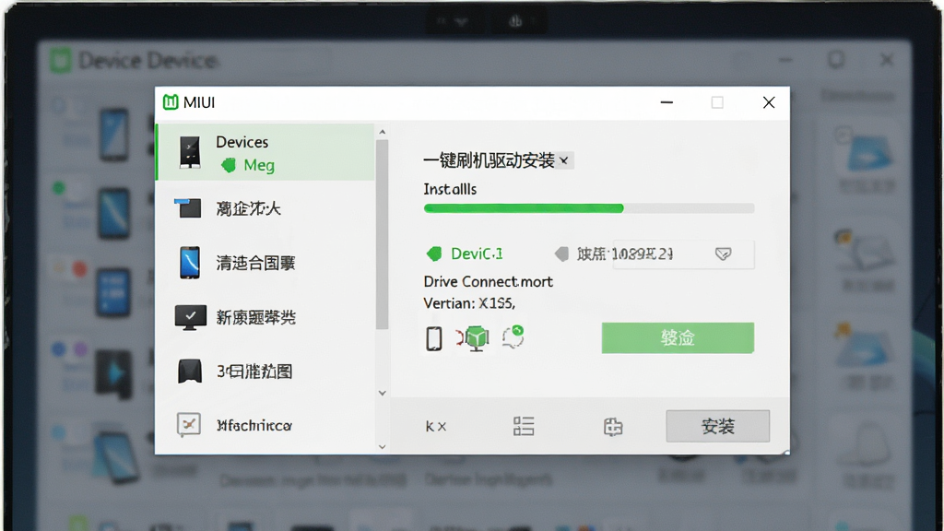Click the black phone icon beside Devices
Viewport: 944px width, 531px height.
coord(190,152)
